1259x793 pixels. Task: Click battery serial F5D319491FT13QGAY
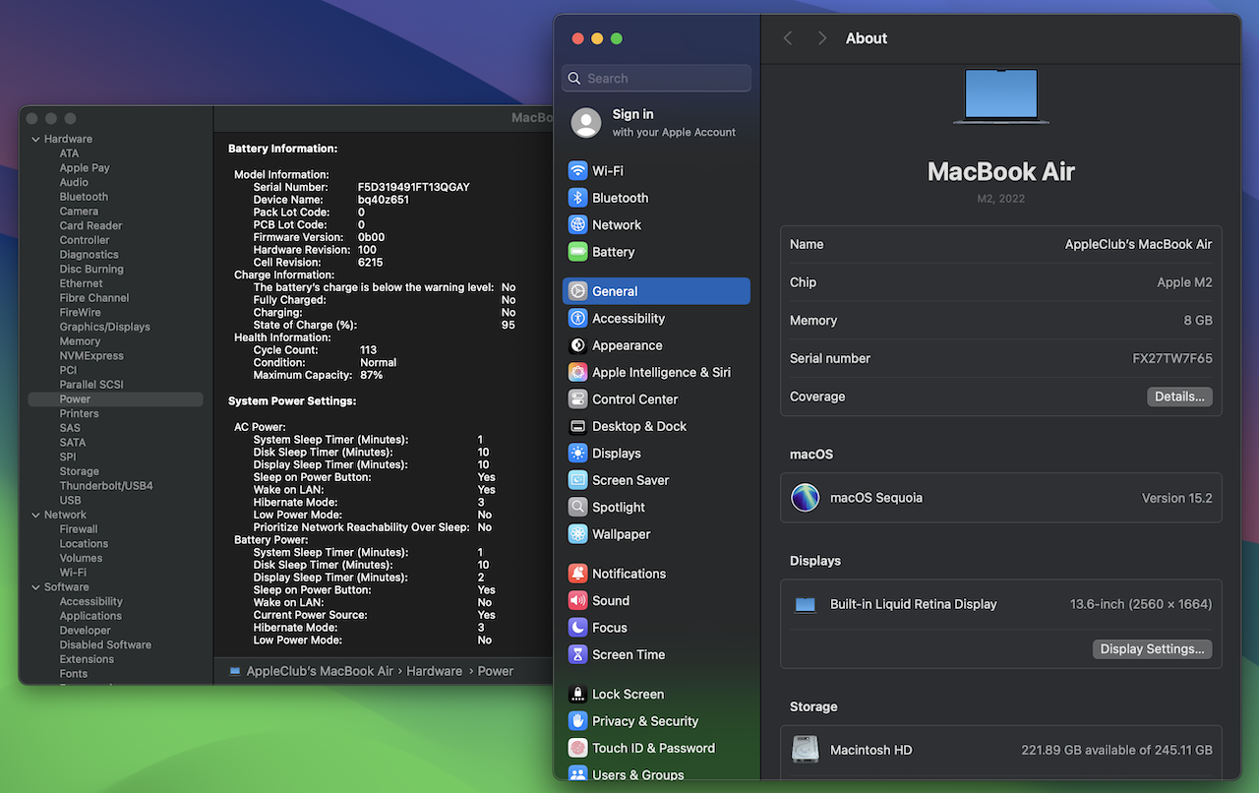tap(413, 187)
